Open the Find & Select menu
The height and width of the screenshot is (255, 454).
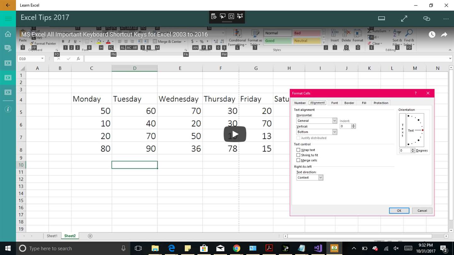tap(409, 38)
